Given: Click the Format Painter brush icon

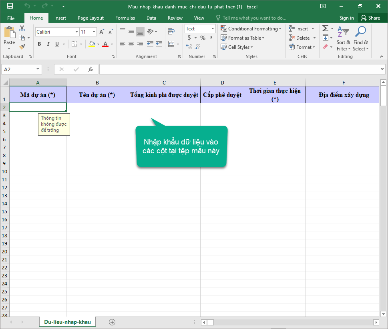Looking at the screenshot, I should pyautogui.click(x=22, y=47).
